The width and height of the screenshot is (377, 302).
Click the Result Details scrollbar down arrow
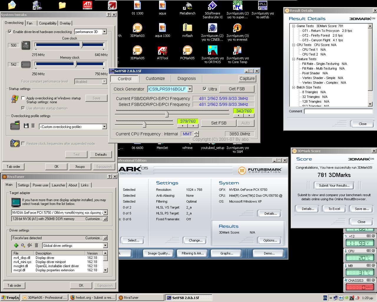tap(371, 104)
